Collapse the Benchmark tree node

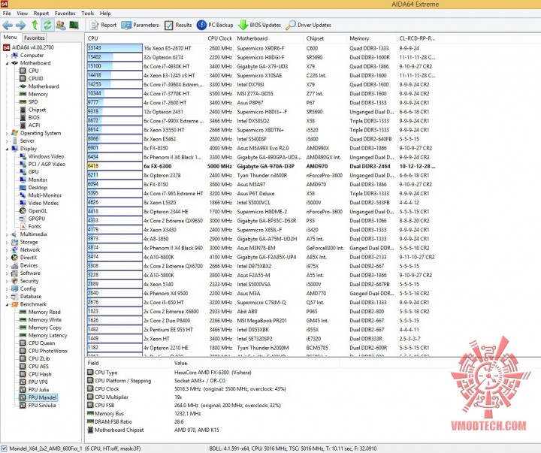tap(8, 305)
